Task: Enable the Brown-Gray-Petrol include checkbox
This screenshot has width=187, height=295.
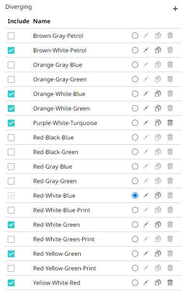Action: 11,36
